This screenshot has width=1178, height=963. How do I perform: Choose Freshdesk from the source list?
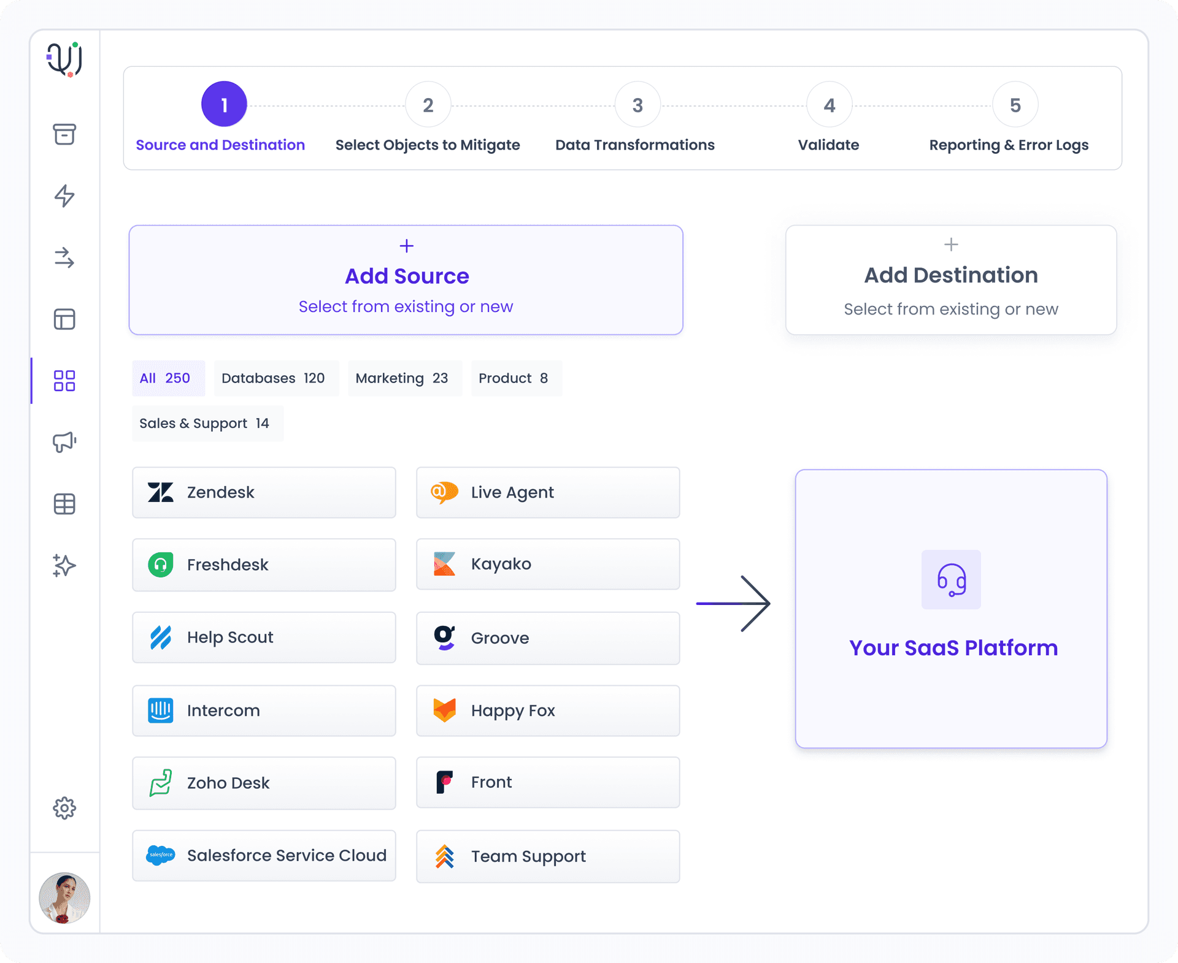(x=263, y=565)
